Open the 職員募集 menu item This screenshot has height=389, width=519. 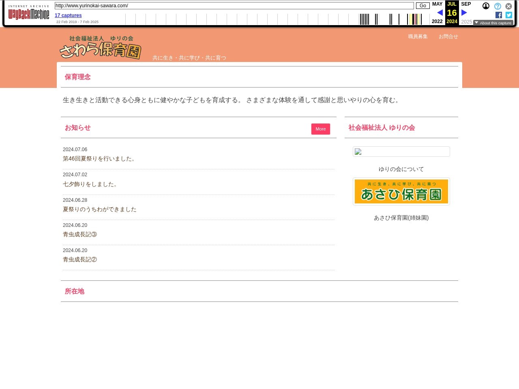(418, 36)
